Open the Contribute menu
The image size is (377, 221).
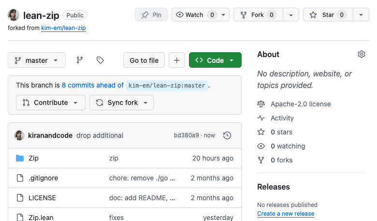tap(50, 103)
